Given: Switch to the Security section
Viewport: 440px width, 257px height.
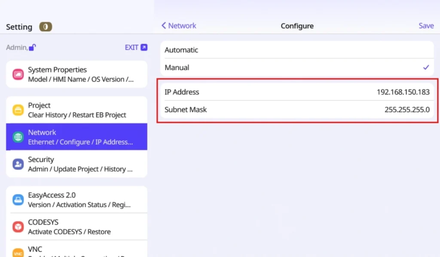Looking at the screenshot, I should (x=76, y=164).
